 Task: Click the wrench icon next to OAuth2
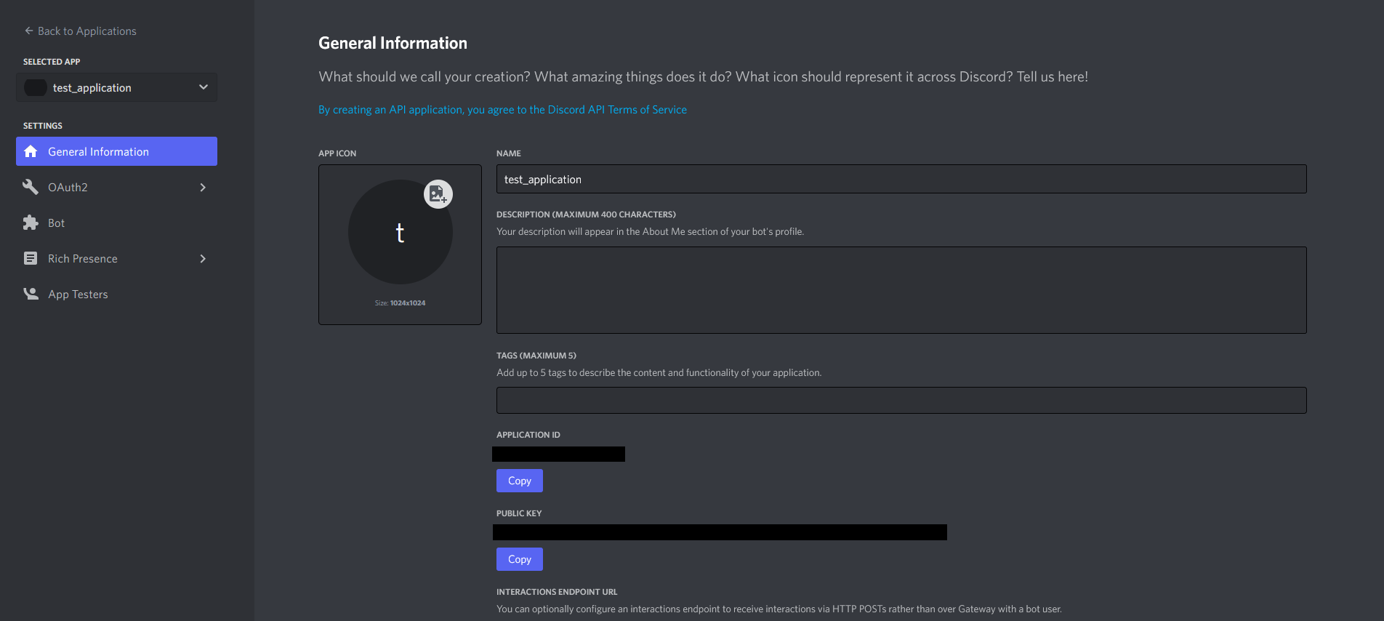pos(31,187)
